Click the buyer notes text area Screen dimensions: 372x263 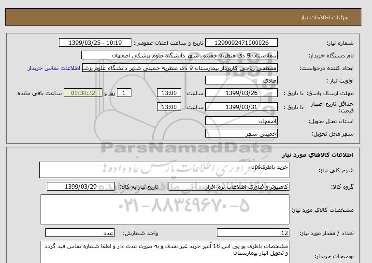point(165,252)
